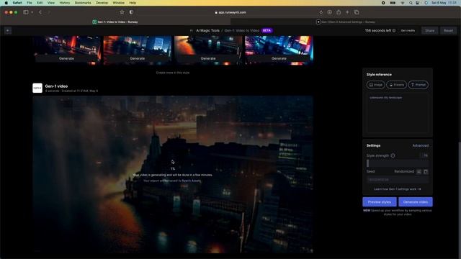The image size is (461, 259).
Task: Click the Gen-1: Video to Video breadcrumb
Action: pos(242,30)
